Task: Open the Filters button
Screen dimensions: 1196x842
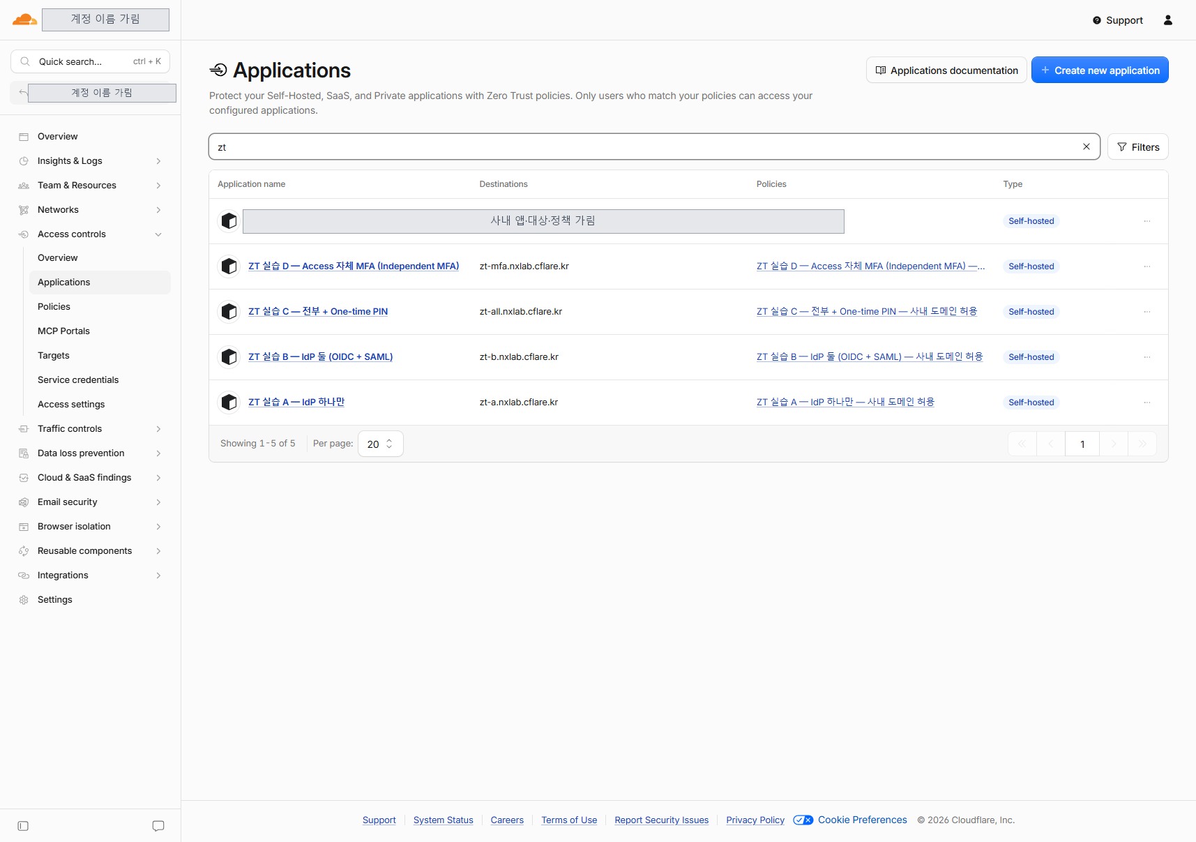Action: click(1137, 146)
